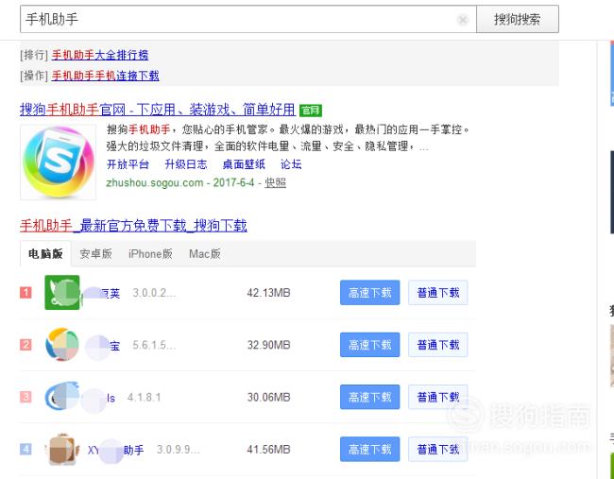Click 普通下载 for the 41.56MB app
The image size is (614, 479).
tap(437, 449)
